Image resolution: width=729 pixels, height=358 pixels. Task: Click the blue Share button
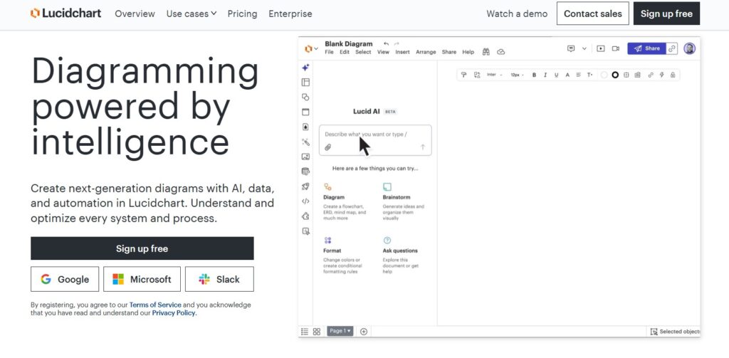tap(646, 48)
